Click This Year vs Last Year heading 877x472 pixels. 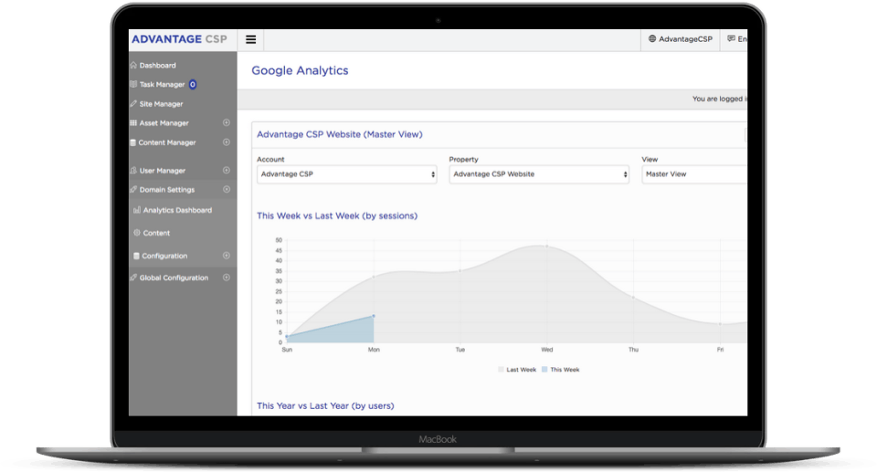[x=325, y=406]
